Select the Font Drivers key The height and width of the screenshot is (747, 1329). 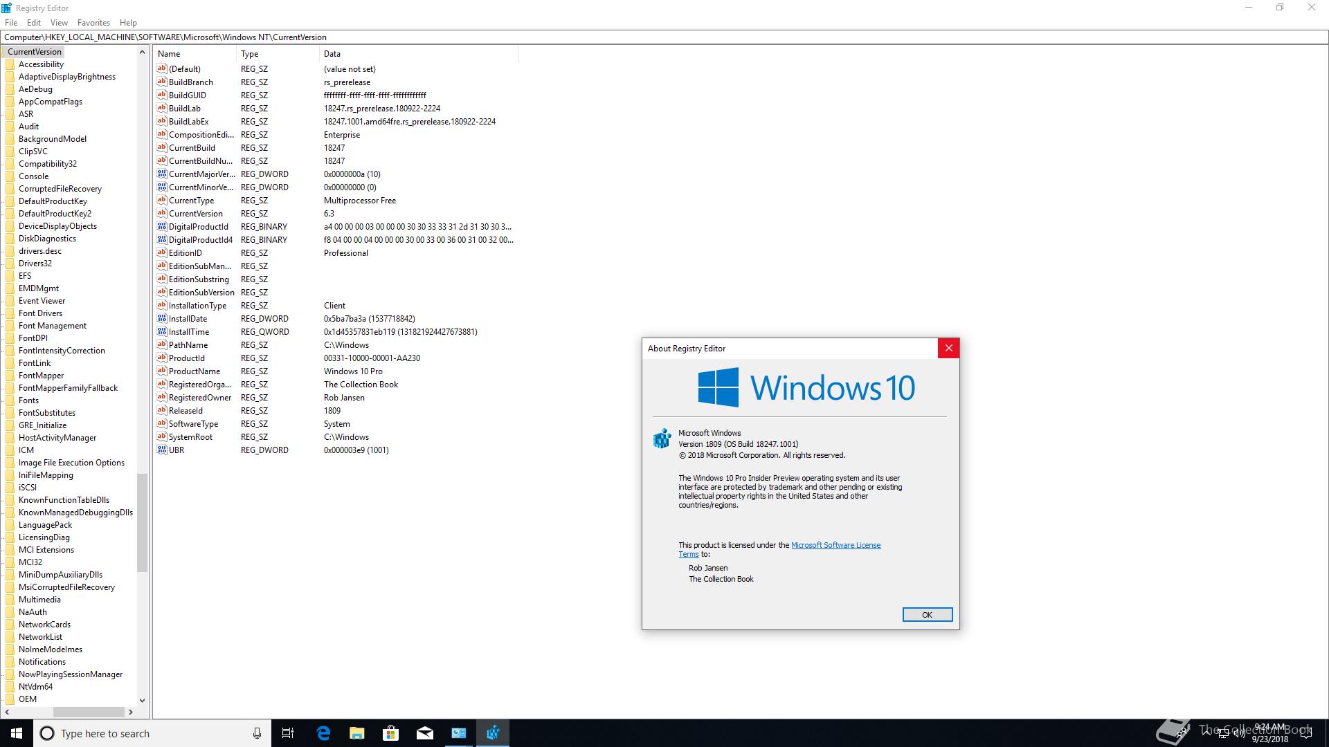(40, 313)
